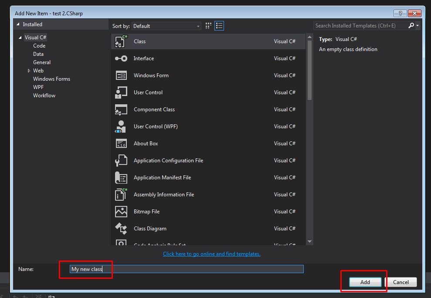Click the search magnifier icon
The width and height of the screenshot is (431, 298).
pyautogui.click(x=411, y=26)
